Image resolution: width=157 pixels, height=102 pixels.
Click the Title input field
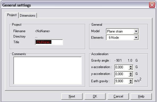click(x=49, y=42)
